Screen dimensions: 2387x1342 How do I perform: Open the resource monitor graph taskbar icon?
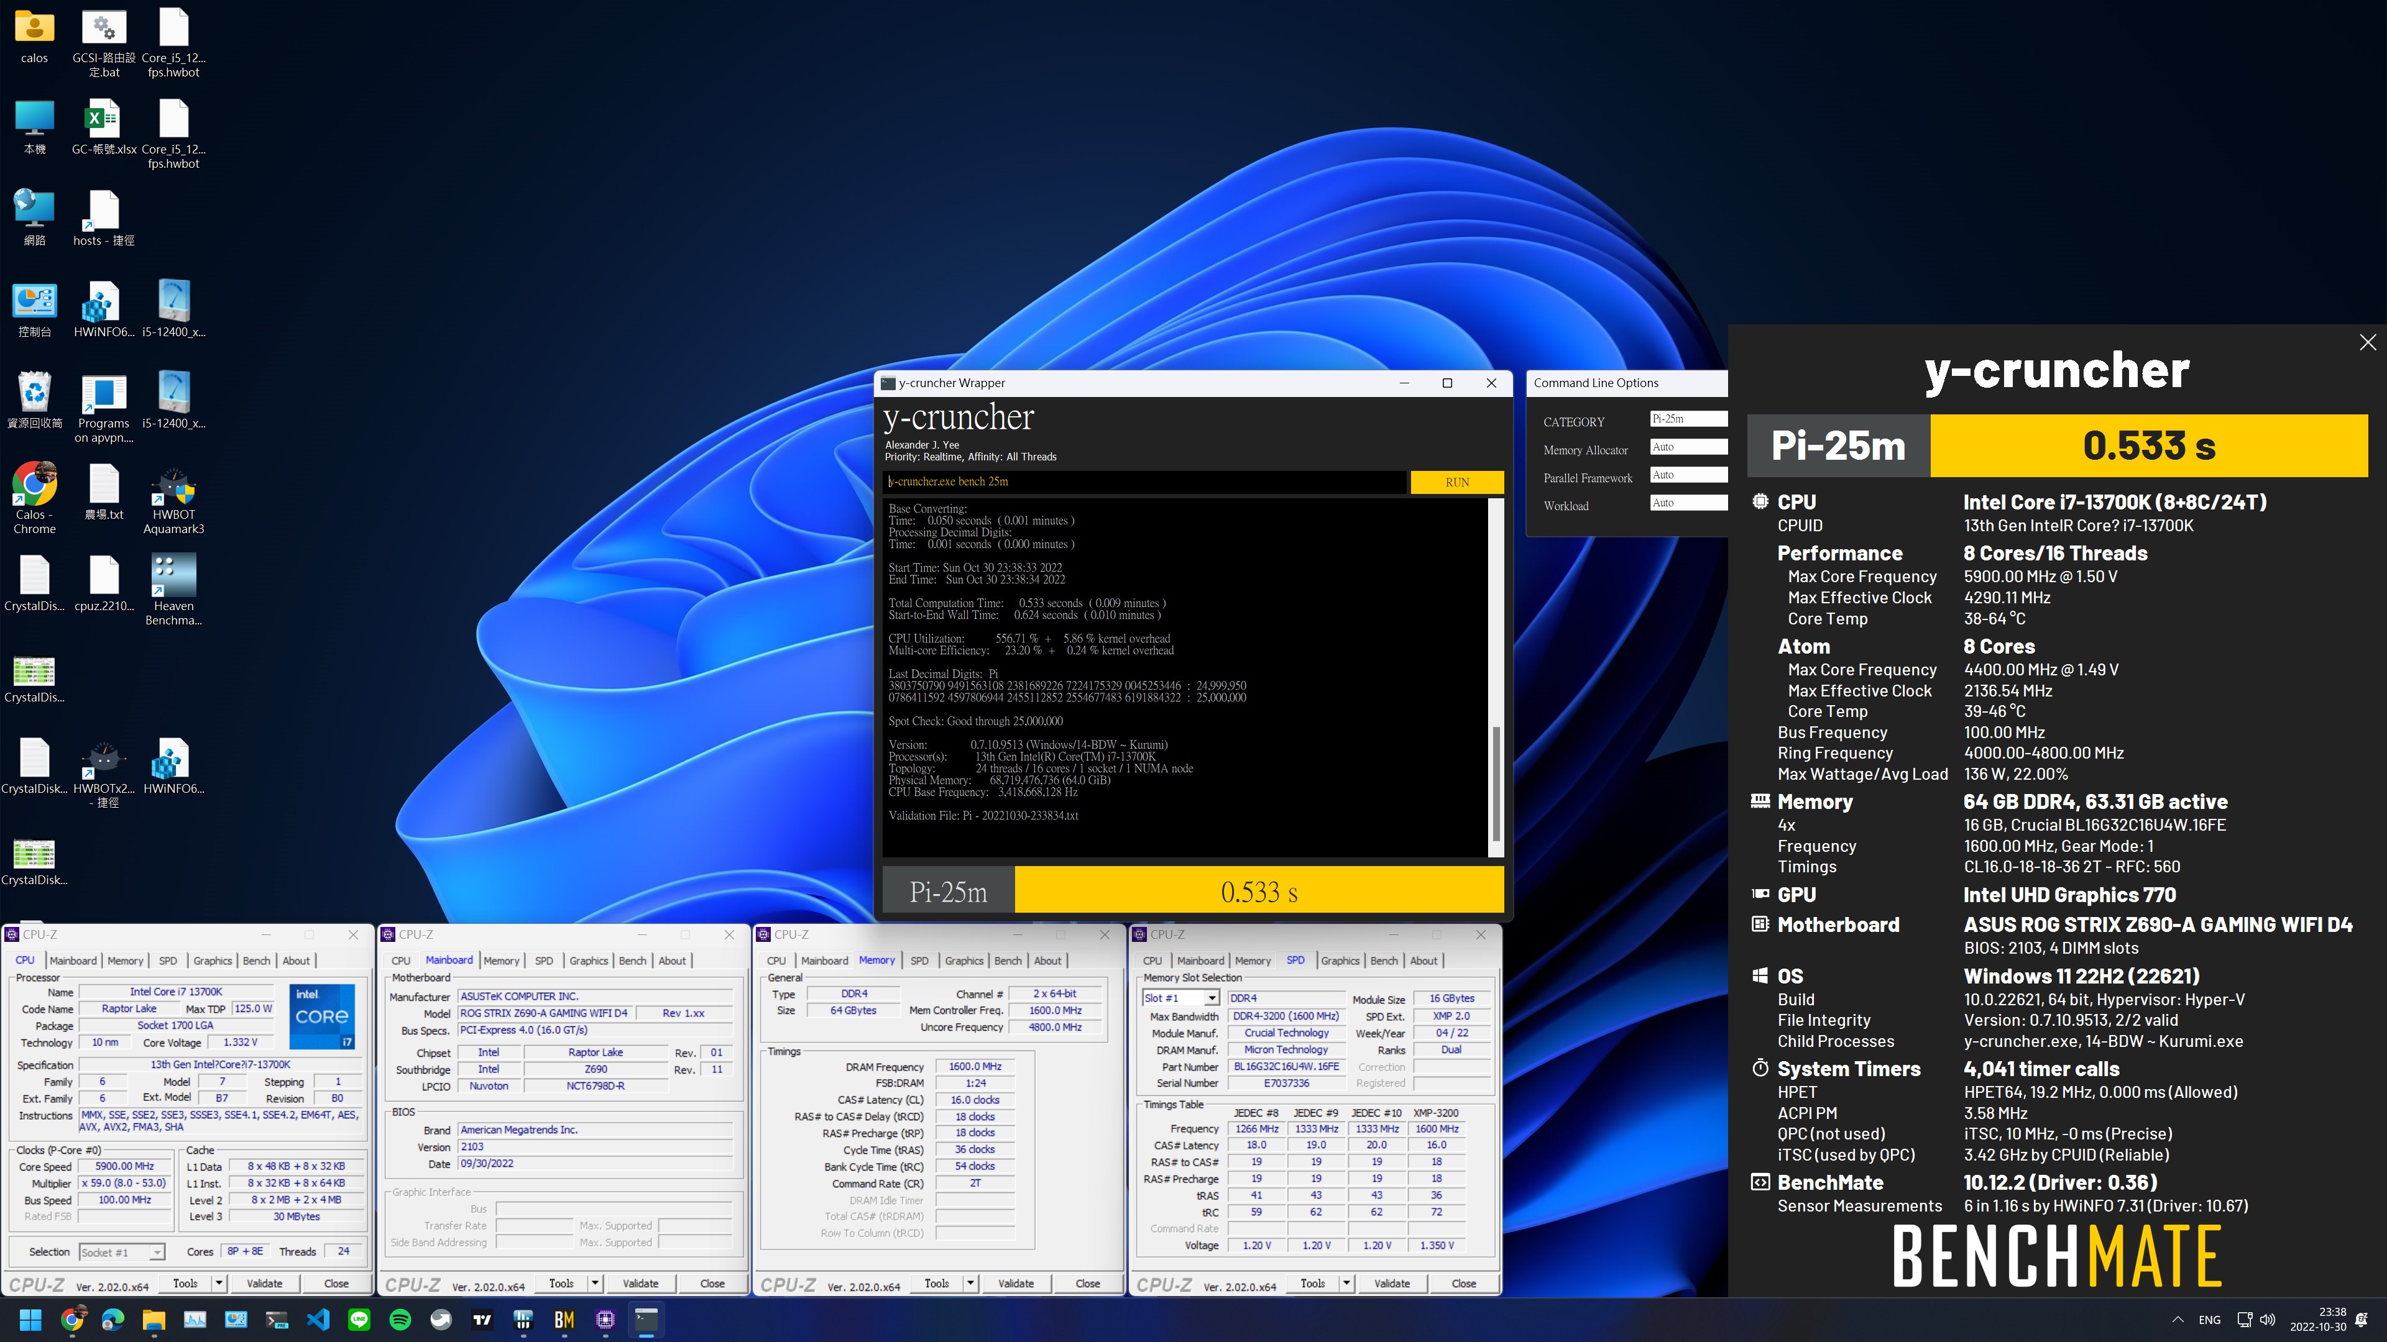tap(195, 1320)
